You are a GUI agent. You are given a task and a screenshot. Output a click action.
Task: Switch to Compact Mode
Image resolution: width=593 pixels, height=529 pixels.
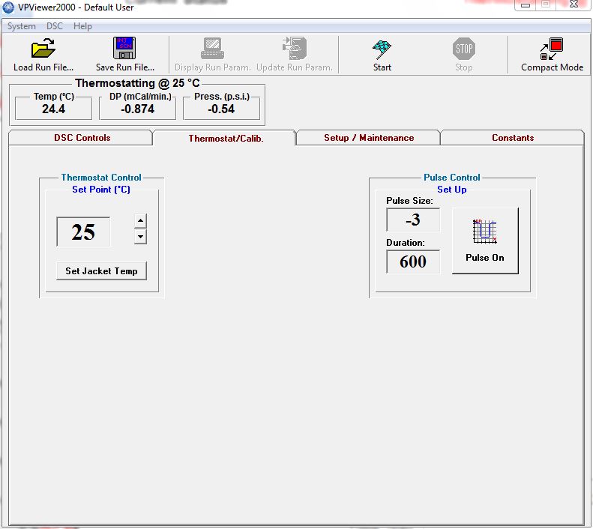pos(552,51)
